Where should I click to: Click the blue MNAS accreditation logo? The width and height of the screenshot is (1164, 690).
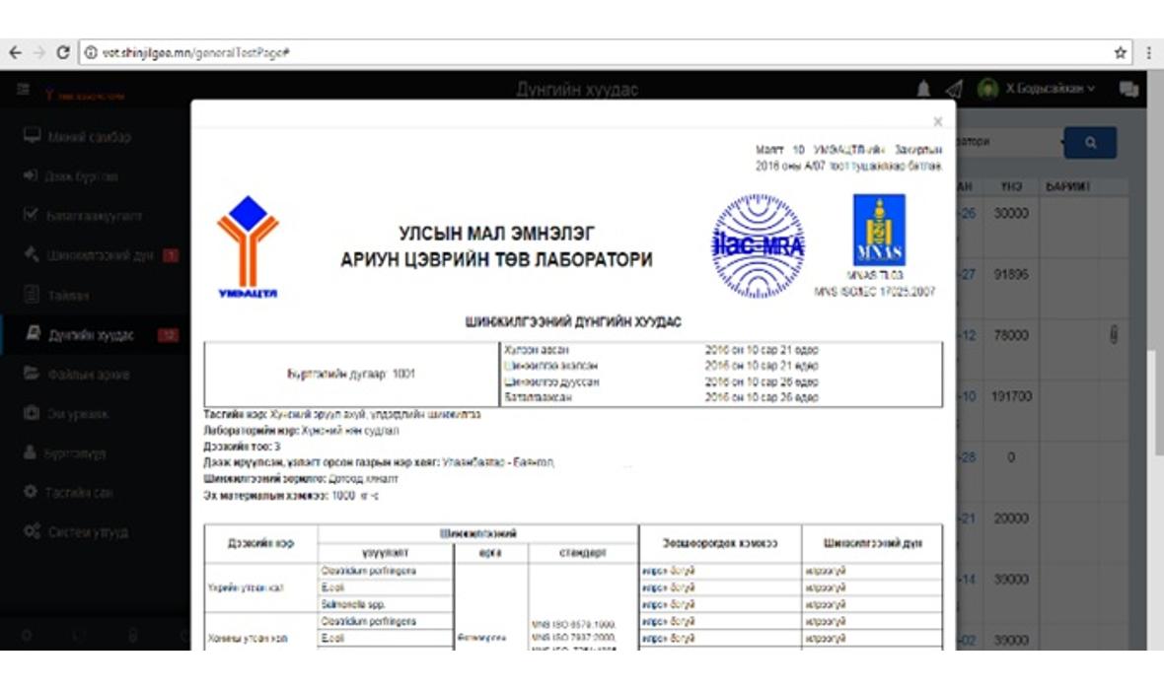coord(879,230)
